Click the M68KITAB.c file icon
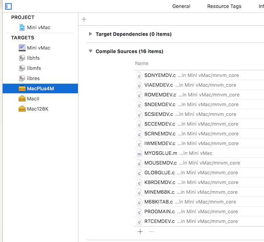 point(139,202)
